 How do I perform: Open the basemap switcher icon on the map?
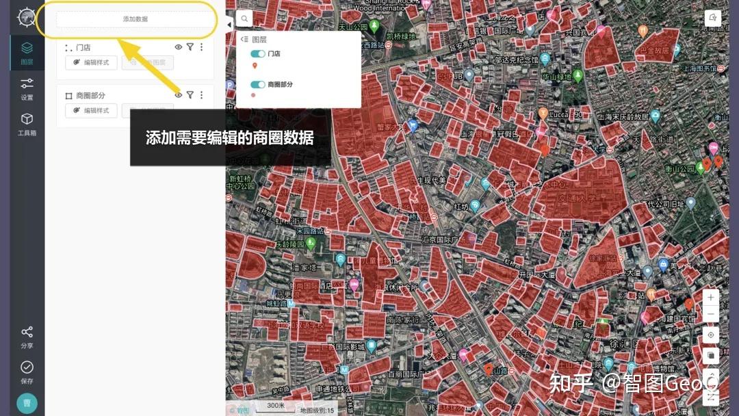point(710,355)
